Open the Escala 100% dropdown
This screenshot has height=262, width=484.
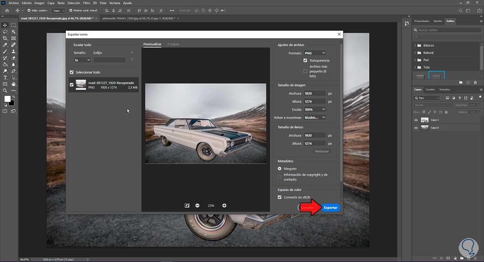tap(315, 109)
